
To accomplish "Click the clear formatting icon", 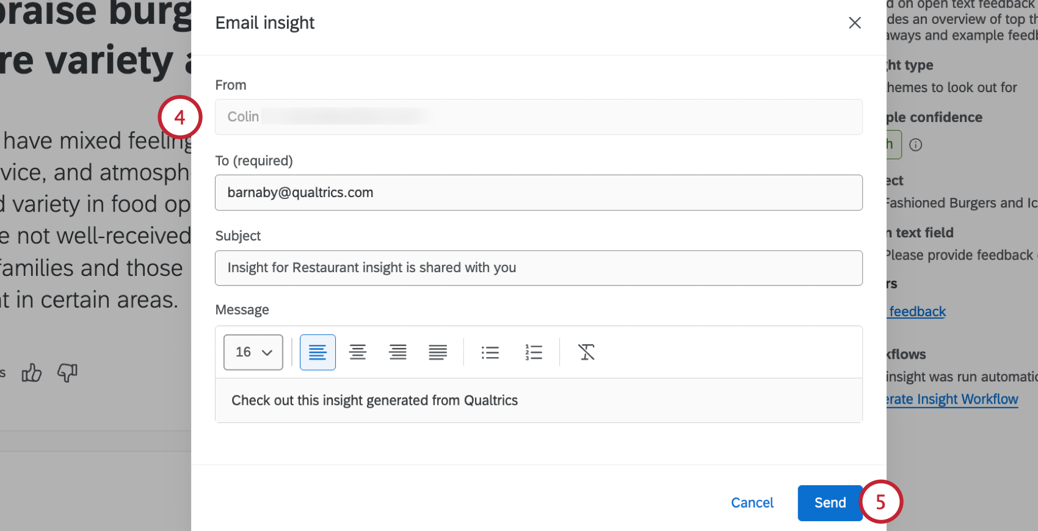I will click(586, 352).
